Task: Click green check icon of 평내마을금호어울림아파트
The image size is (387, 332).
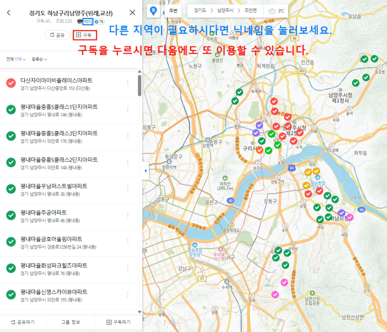Action: [x=11, y=242]
